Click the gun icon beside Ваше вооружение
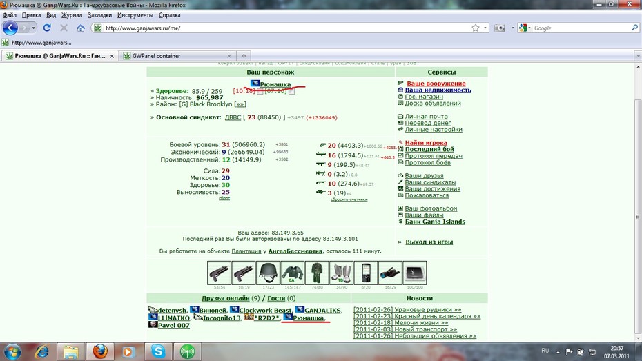Viewport: 642px width, 361px height. pos(400,83)
